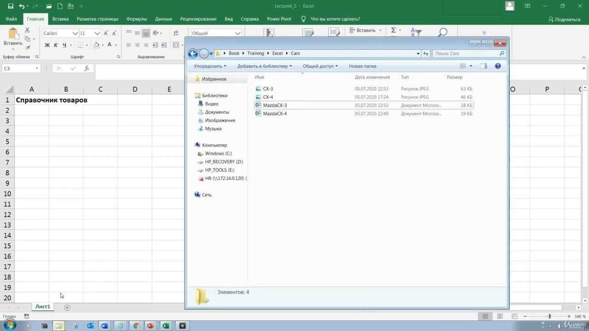This screenshot has width=589, height=331.
Task: Click the Новая папка button
Action: click(x=362, y=66)
